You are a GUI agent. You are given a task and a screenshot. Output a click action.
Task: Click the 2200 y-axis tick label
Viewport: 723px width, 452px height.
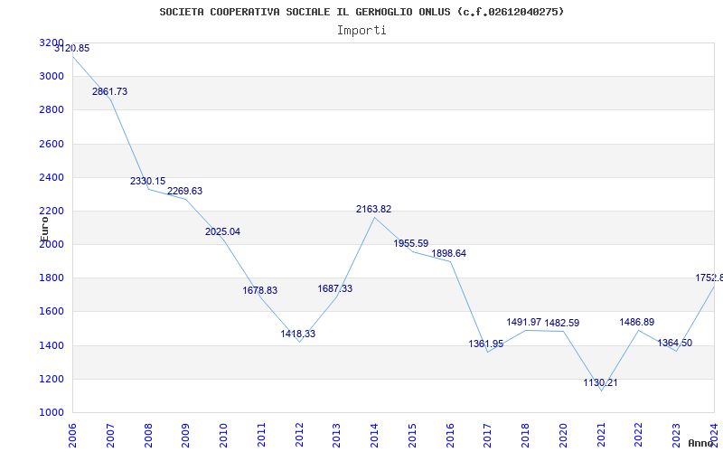pyautogui.click(x=52, y=212)
